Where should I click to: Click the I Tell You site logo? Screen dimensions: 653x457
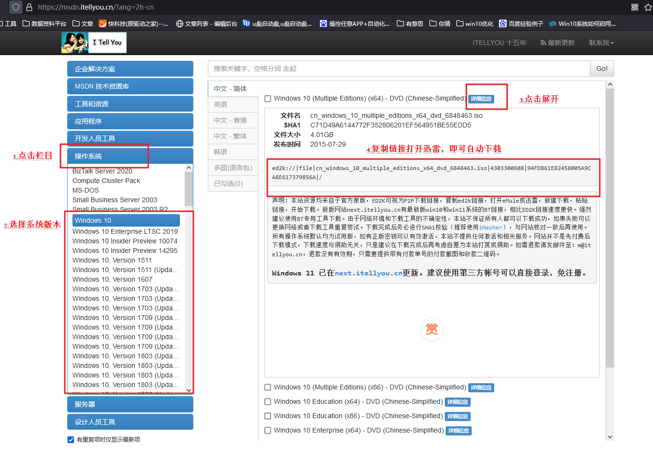[94, 43]
